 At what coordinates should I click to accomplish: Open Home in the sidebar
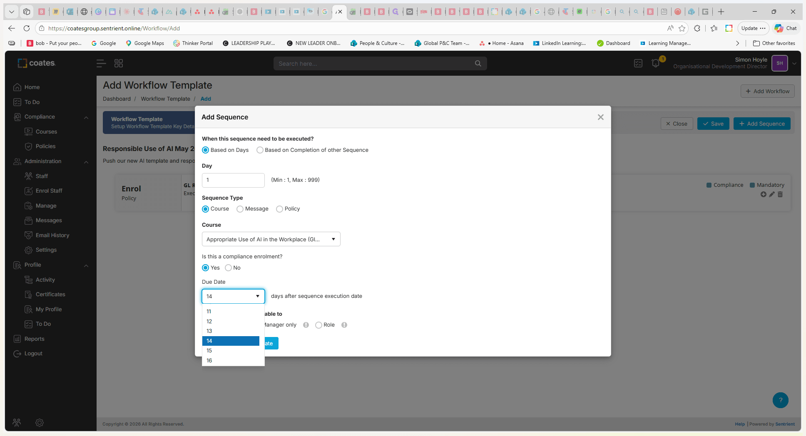point(32,87)
